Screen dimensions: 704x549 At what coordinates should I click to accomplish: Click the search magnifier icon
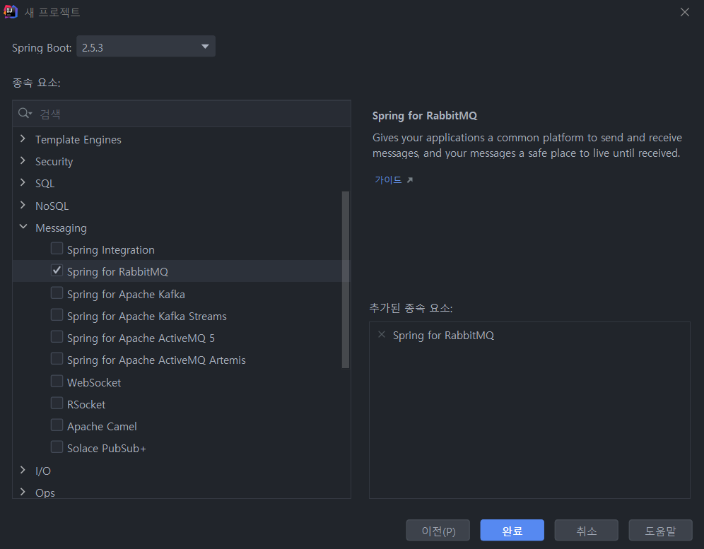24,113
